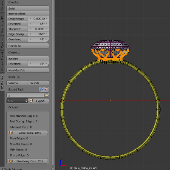
Task: Click the Edge Sharp 160° value field
Action: point(38,34)
